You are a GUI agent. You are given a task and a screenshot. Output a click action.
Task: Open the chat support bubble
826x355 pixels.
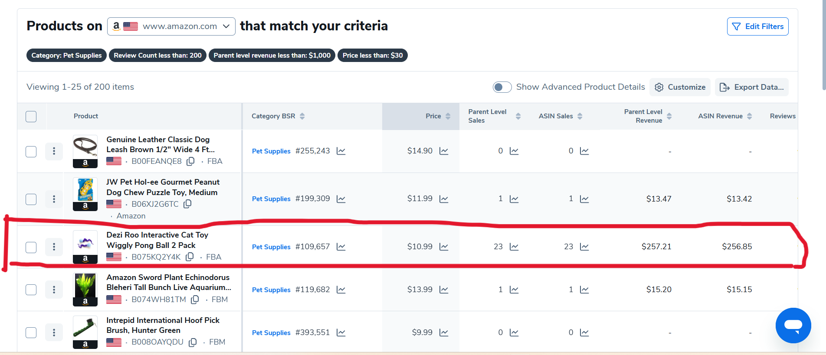point(793,325)
